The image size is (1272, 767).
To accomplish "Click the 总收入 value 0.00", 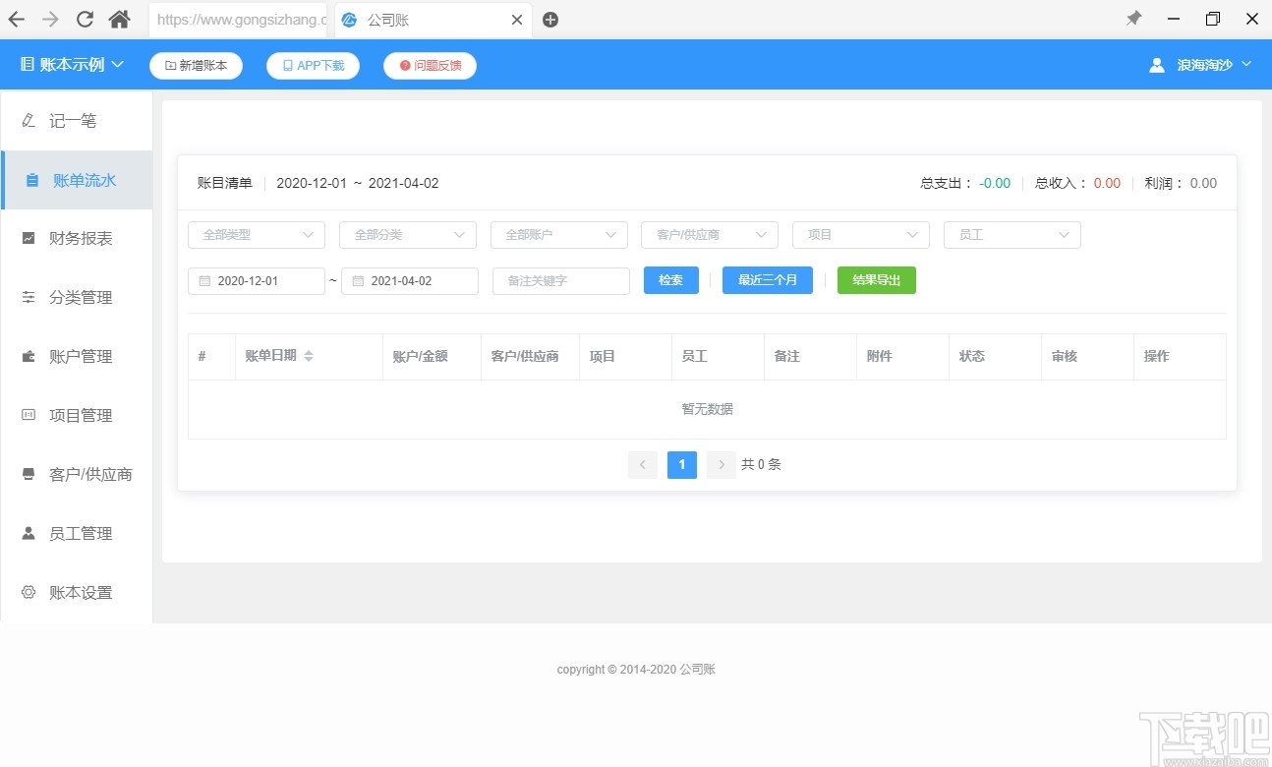I will (x=1107, y=183).
